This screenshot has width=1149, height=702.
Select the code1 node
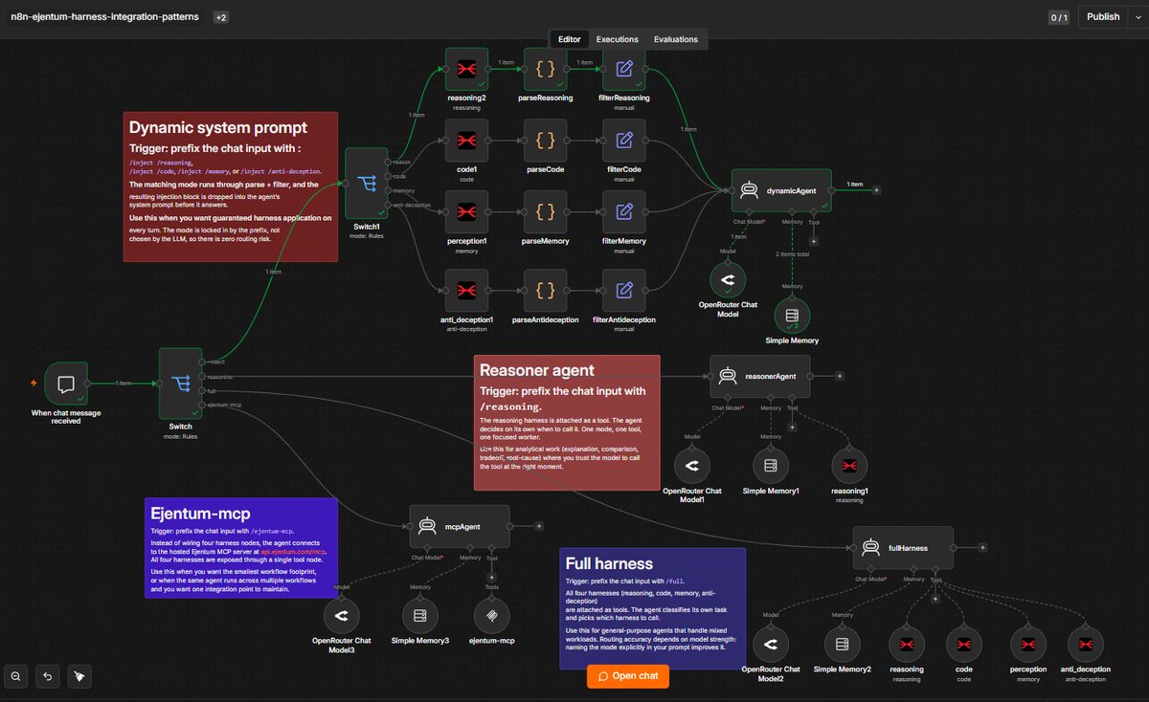pyautogui.click(x=466, y=141)
